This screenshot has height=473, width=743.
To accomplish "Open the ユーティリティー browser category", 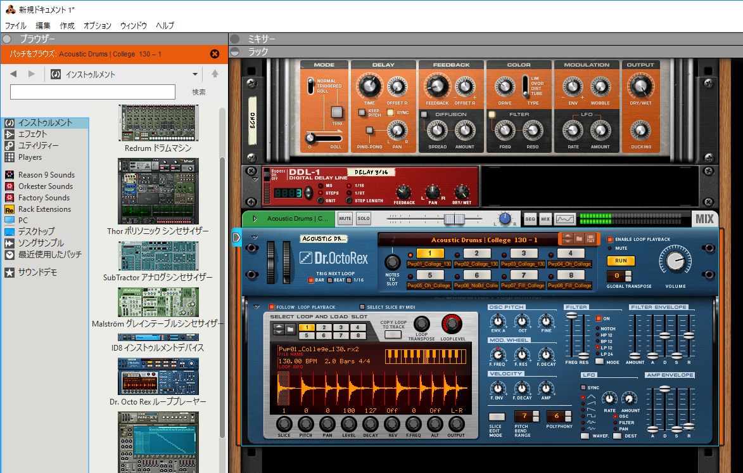I will pos(38,146).
